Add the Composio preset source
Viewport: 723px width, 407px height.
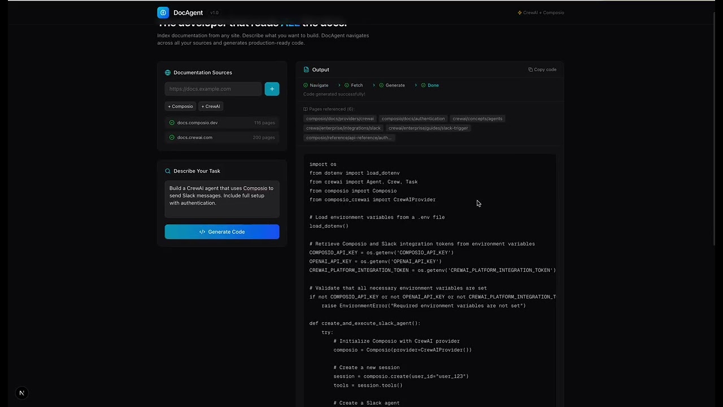(x=180, y=106)
